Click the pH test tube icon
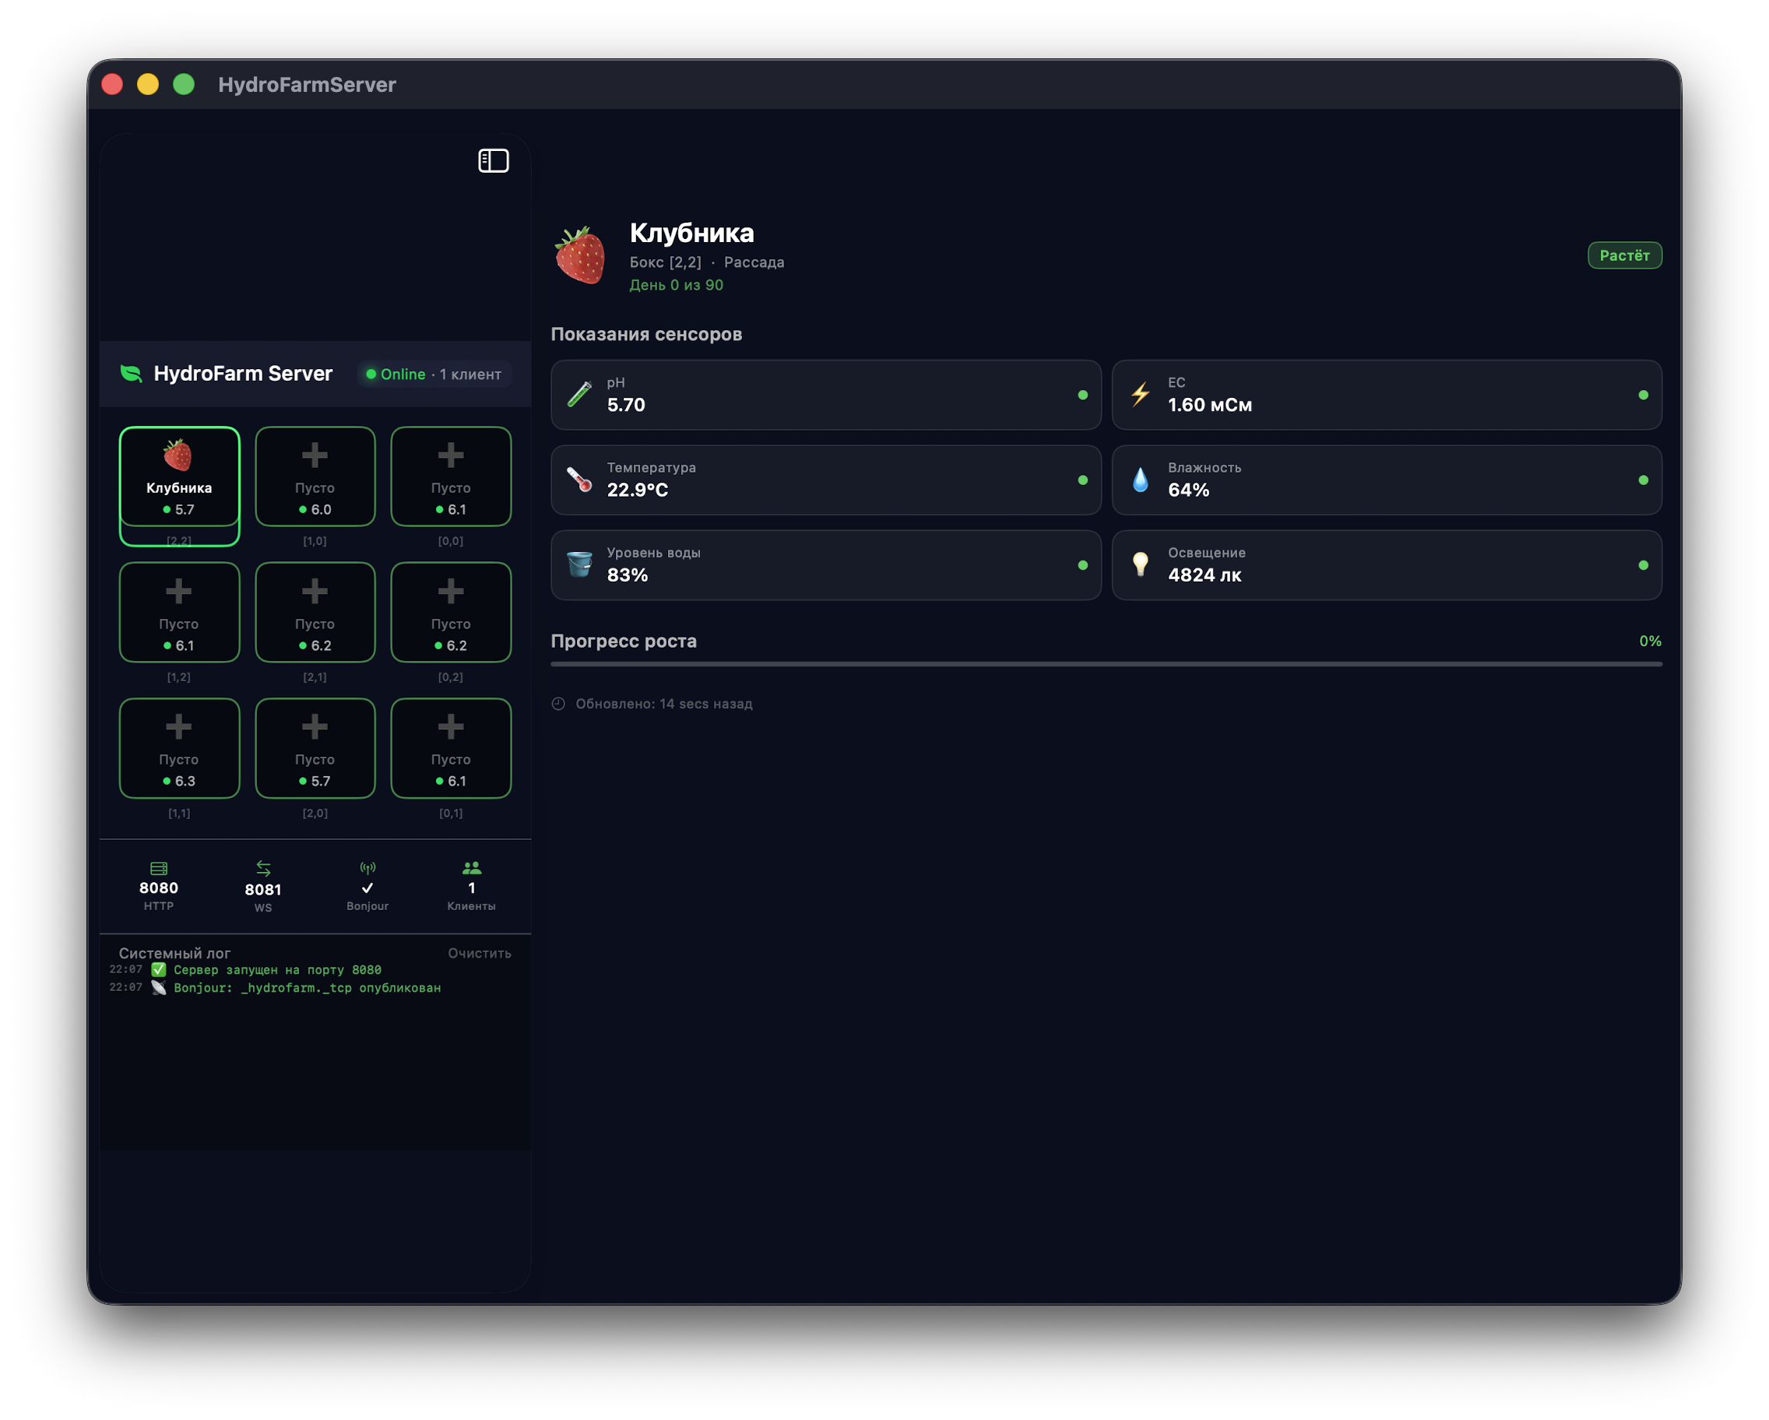 click(579, 395)
